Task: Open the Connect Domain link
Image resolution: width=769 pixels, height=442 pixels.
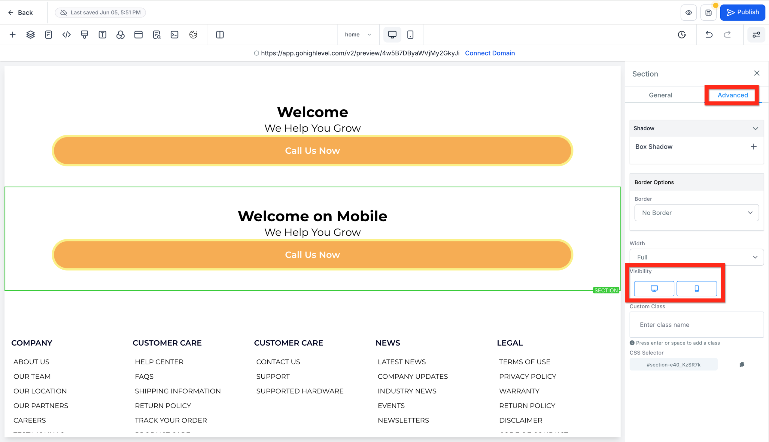Action: pyautogui.click(x=490, y=53)
